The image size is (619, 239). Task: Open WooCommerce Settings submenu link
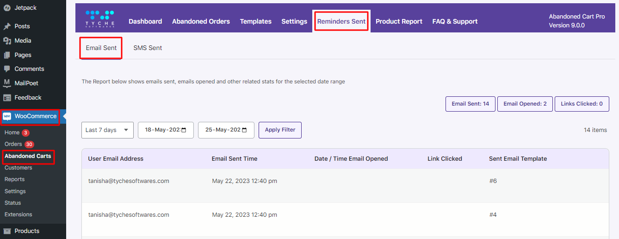(15, 191)
